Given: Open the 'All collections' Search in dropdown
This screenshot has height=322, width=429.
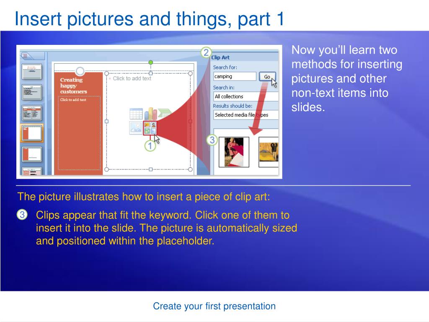Looking at the screenshot, I should [x=246, y=97].
